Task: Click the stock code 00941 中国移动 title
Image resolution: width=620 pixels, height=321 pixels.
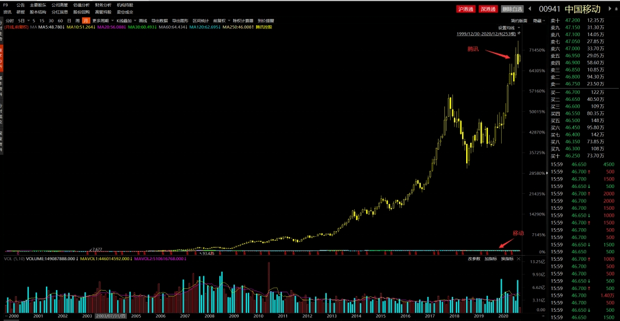Action: click(x=570, y=9)
